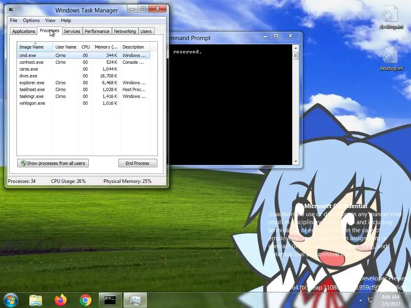Screen dimensions: 411x308
Task: Sort by the Memory column header
Action: point(106,47)
